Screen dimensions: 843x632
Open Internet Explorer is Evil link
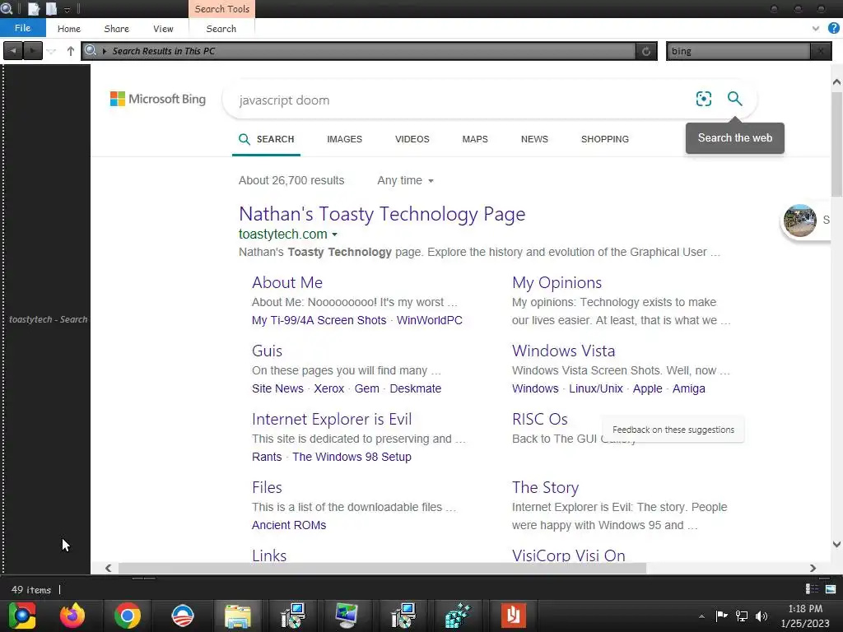(x=332, y=419)
